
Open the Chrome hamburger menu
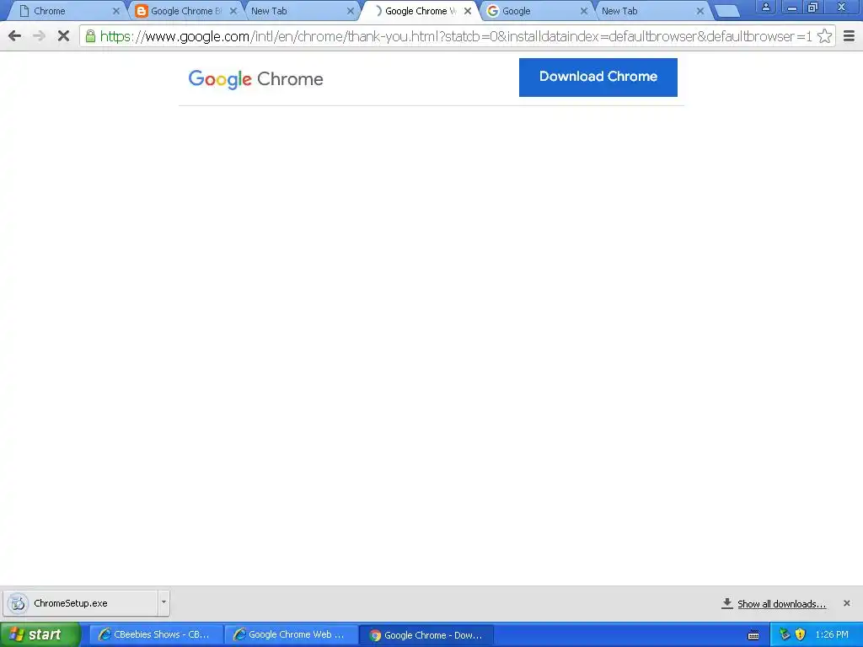point(850,36)
